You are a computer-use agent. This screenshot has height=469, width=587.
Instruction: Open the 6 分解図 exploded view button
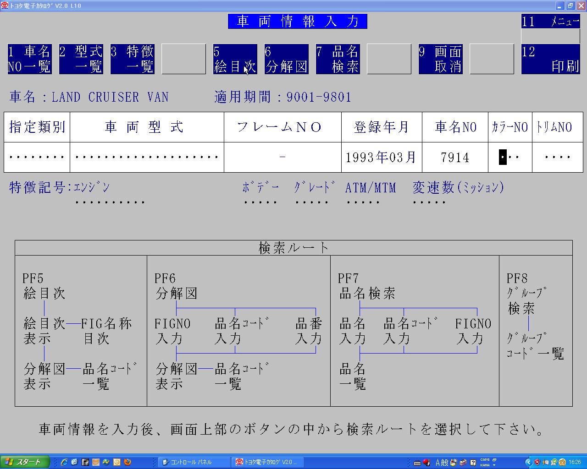(287, 59)
